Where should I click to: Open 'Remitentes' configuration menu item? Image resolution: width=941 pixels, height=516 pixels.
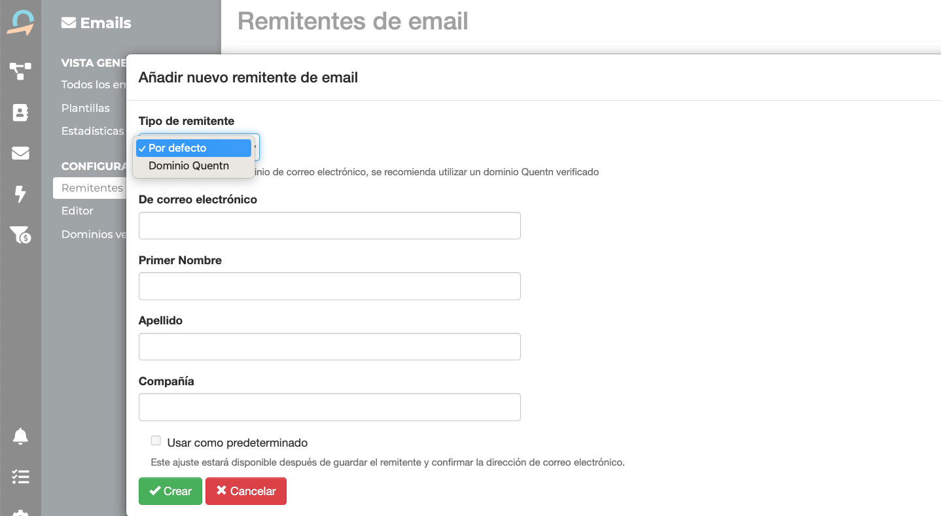(92, 188)
